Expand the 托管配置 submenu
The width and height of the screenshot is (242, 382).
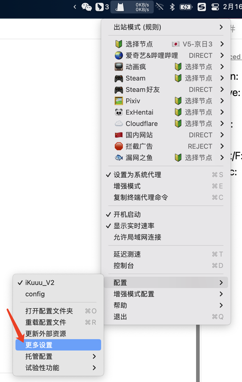[58, 356]
